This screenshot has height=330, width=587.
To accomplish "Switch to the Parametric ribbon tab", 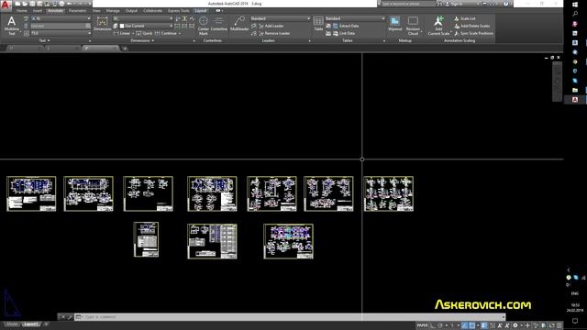I will (77, 11).
